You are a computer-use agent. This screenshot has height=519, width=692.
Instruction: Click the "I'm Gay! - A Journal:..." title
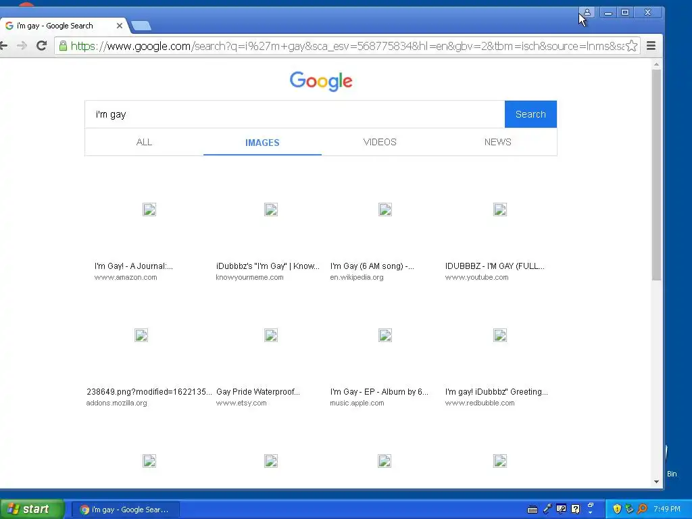point(134,266)
